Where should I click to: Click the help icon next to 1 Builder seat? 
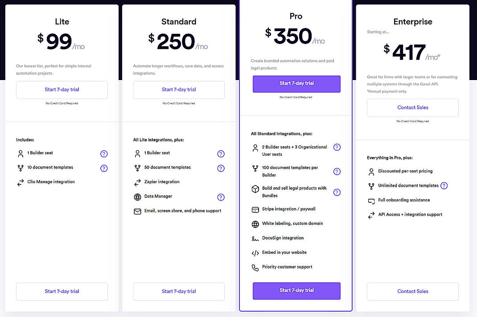coord(104,153)
